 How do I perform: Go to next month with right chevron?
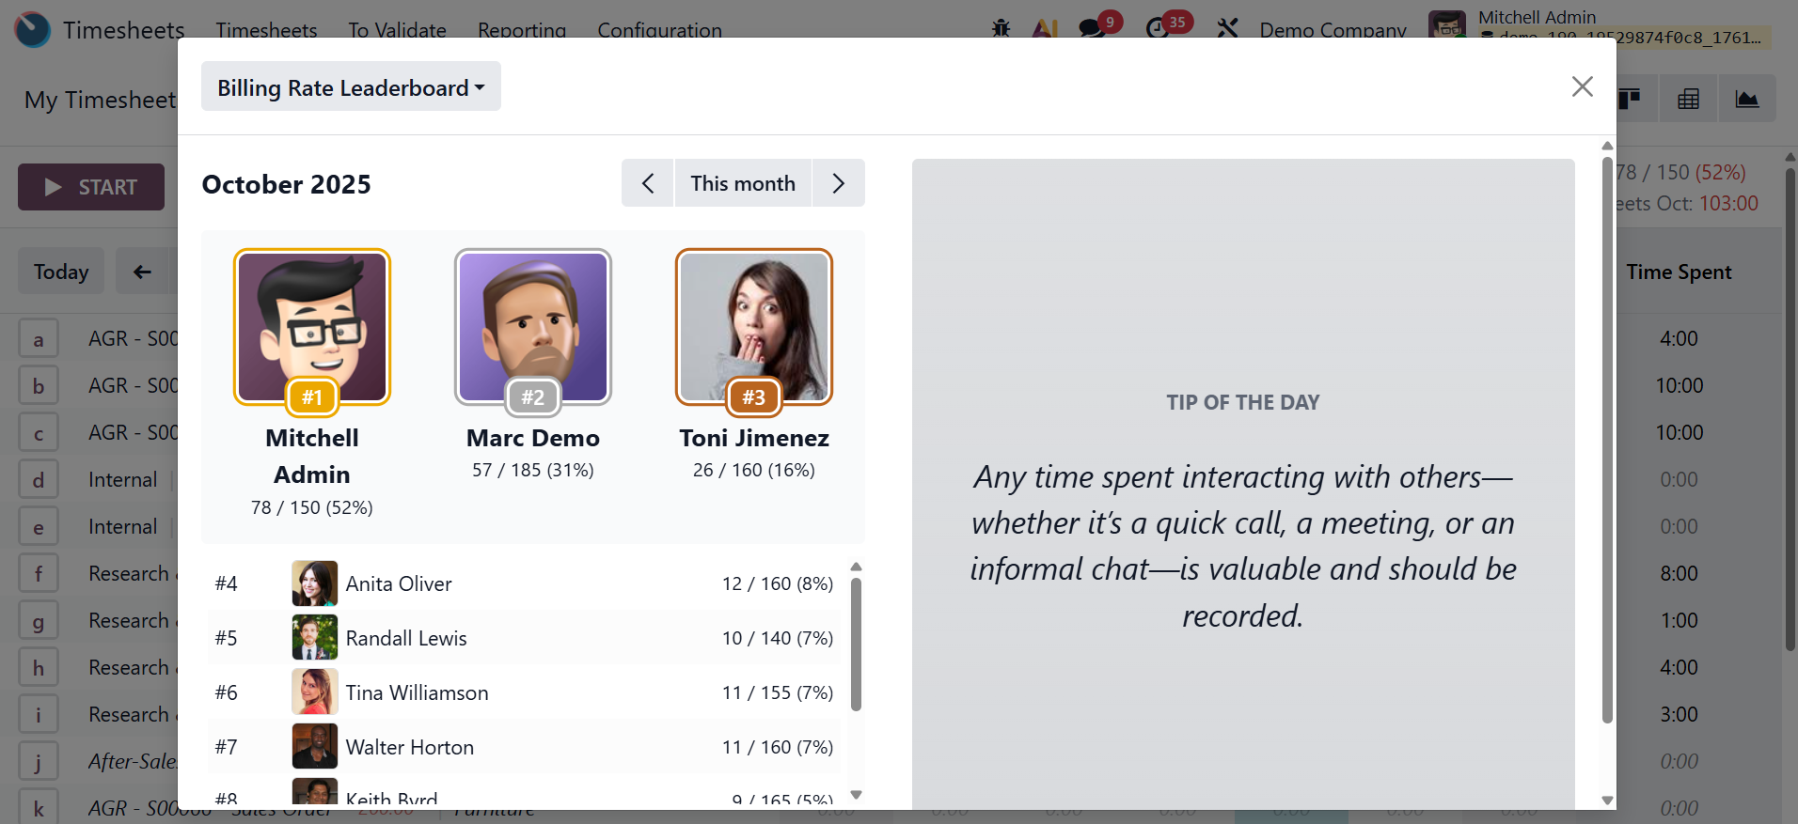click(838, 183)
